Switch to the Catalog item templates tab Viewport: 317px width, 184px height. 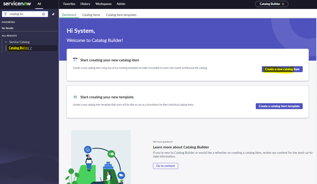tap(121, 15)
